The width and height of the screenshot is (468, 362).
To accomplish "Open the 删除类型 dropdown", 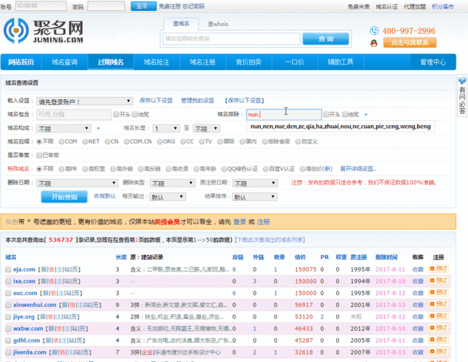I will (x=172, y=183).
